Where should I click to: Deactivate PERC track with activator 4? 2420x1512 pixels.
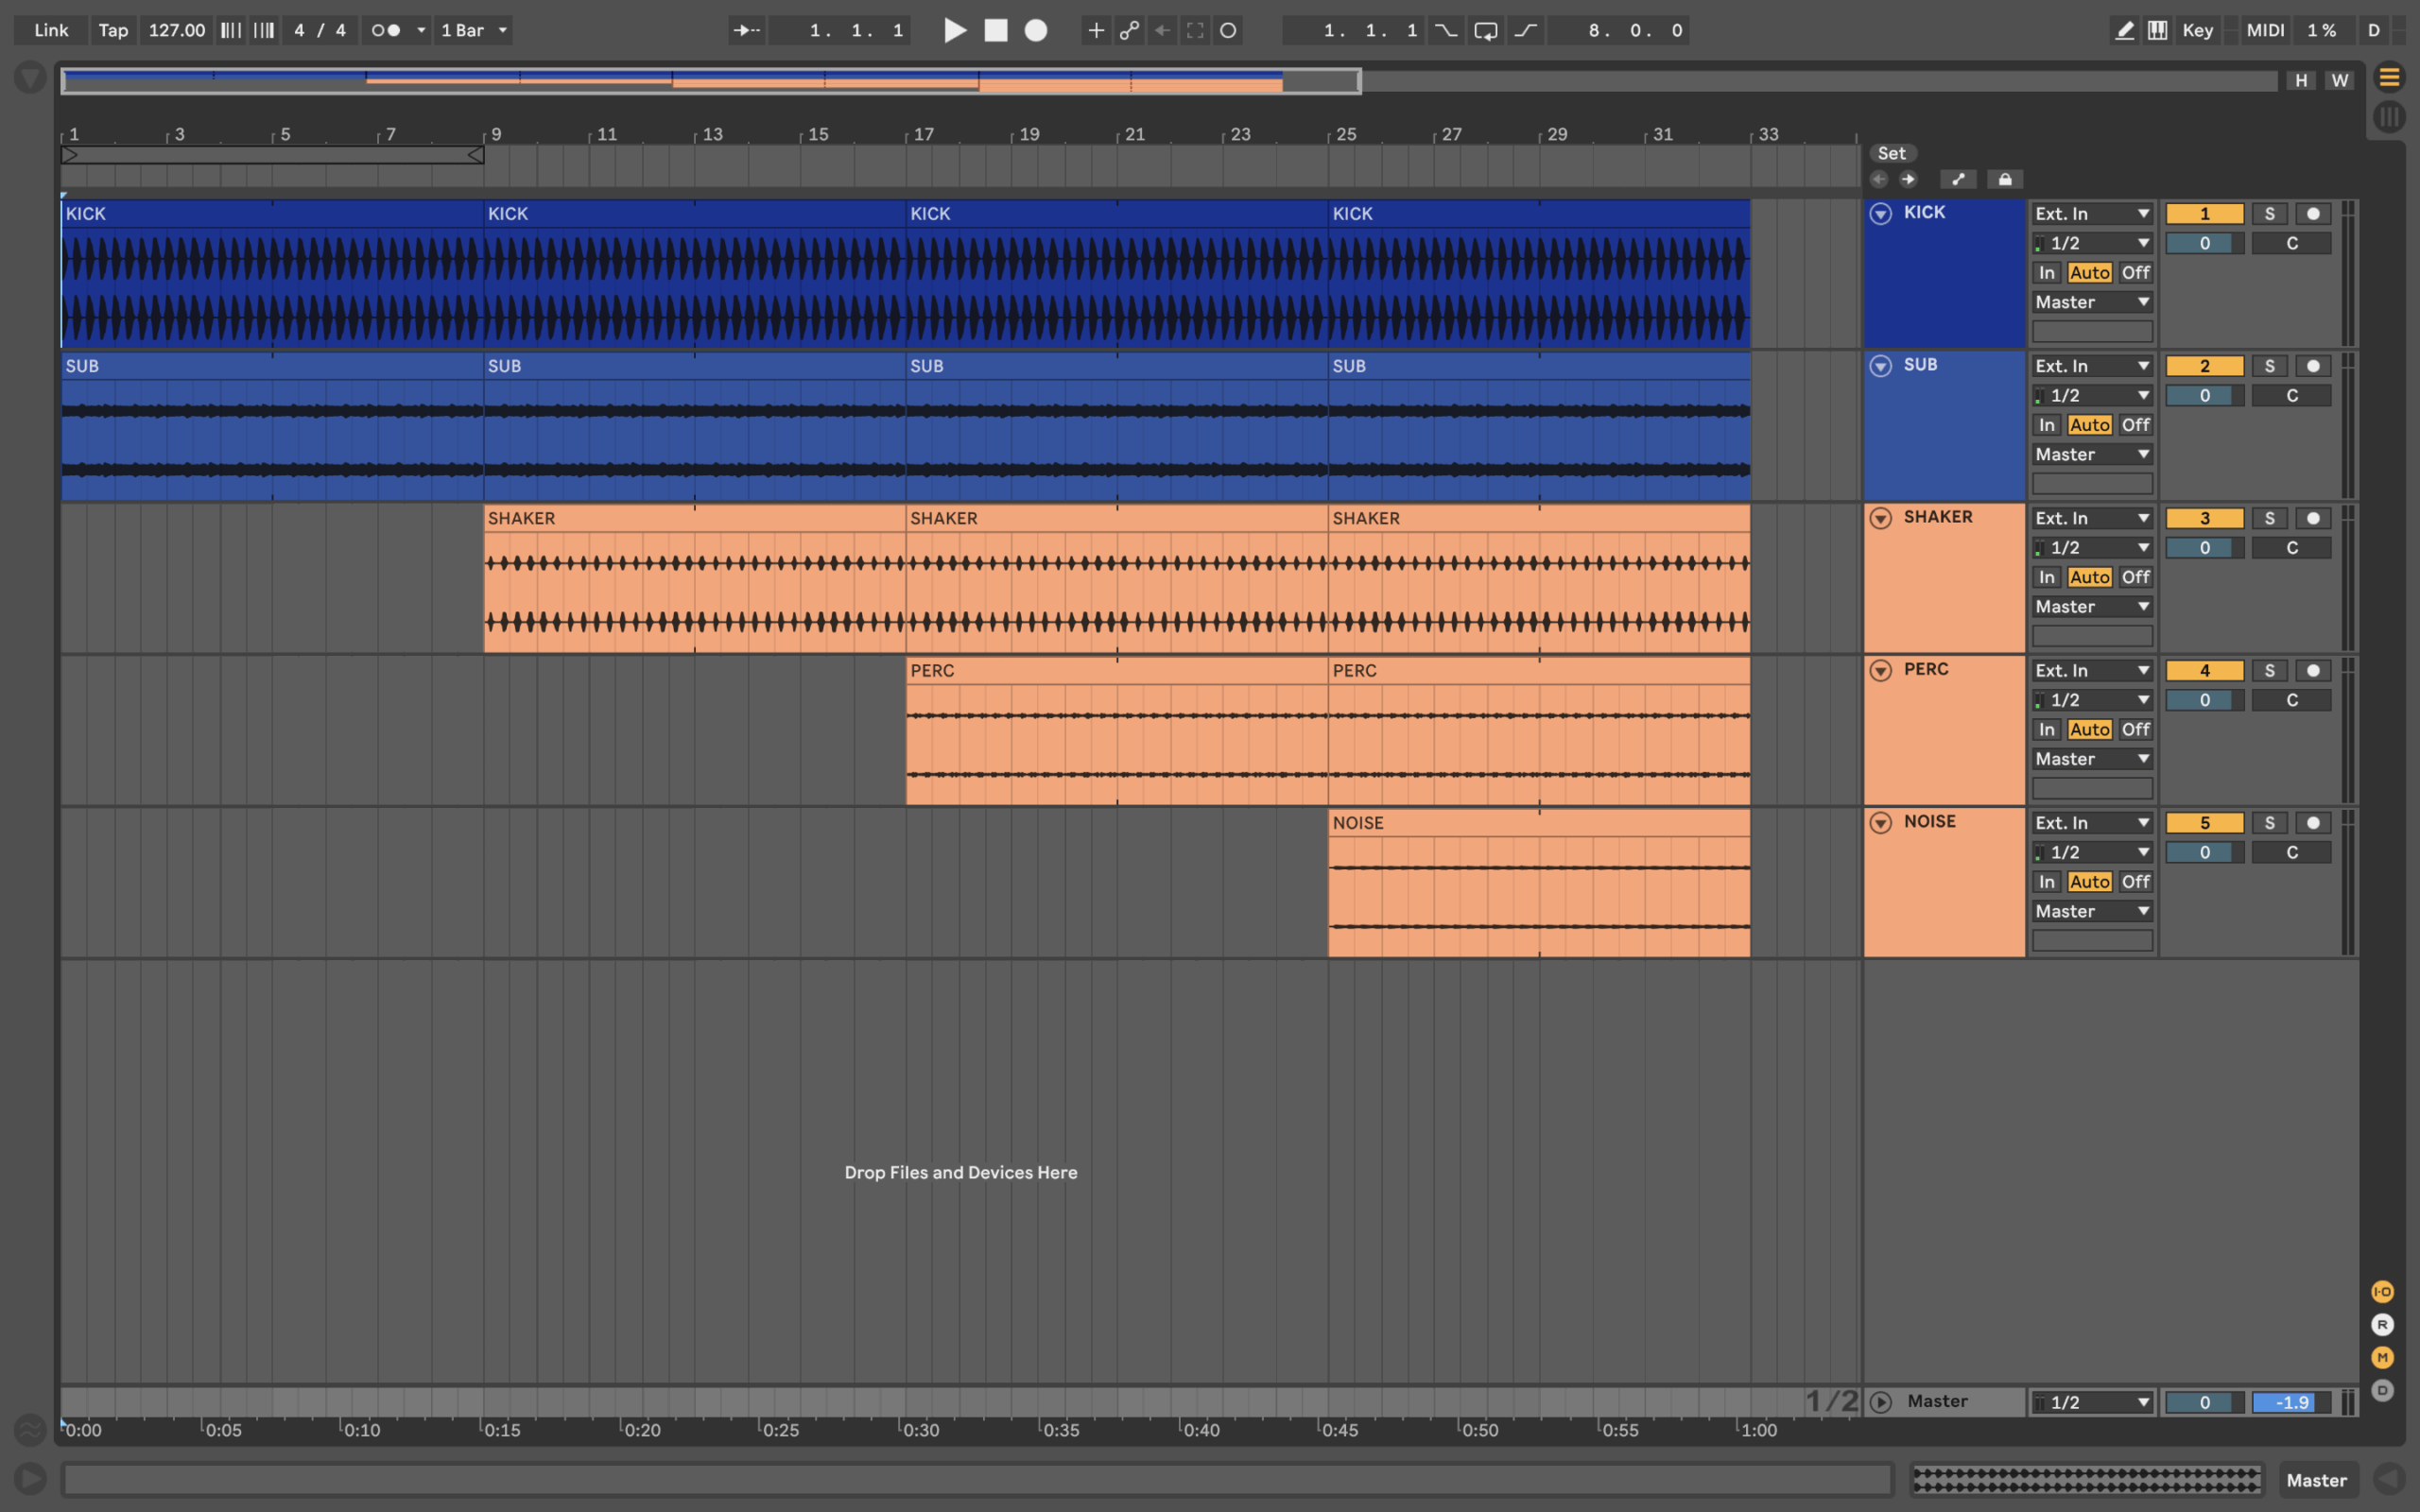(x=2204, y=670)
